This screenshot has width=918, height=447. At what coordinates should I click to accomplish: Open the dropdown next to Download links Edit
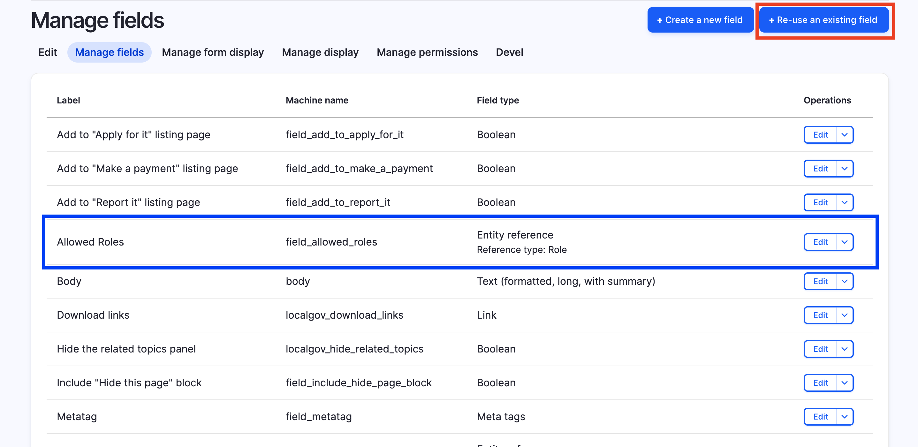coord(844,315)
